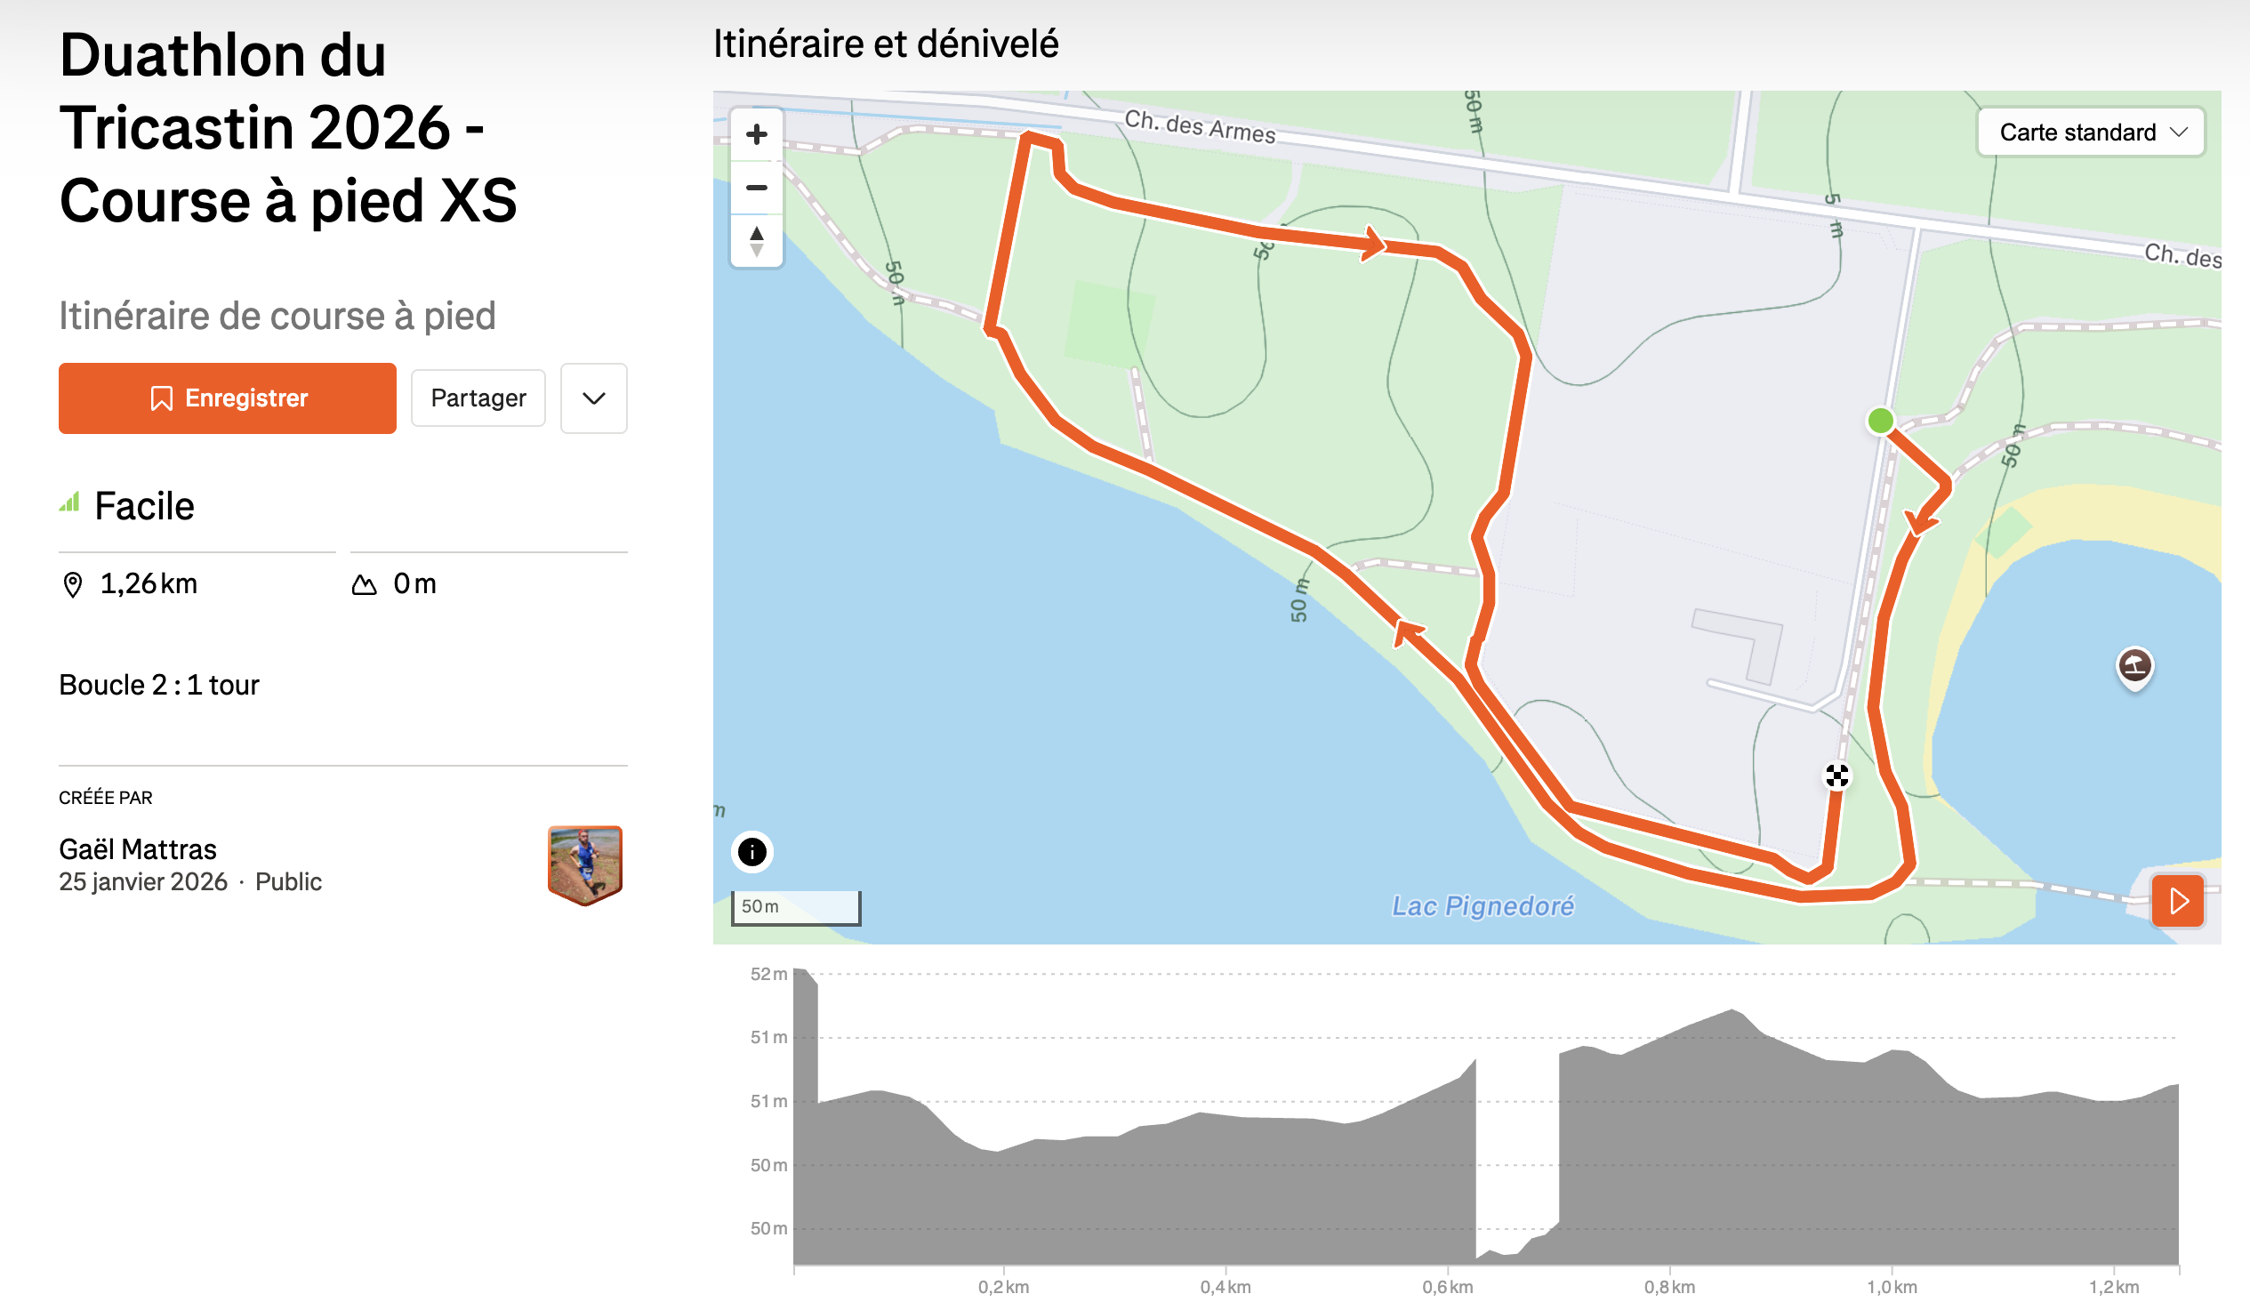Share the route via Partager
Viewport: 2250px width, 1302px height.
click(478, 398)
